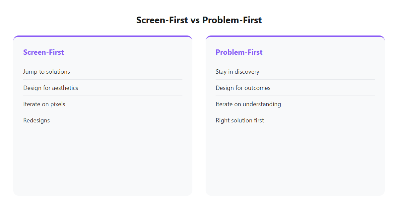Viewport: 398px width, 209px height.
Task: Click the word 'Problem-First' in the main title
Action: 232,20
